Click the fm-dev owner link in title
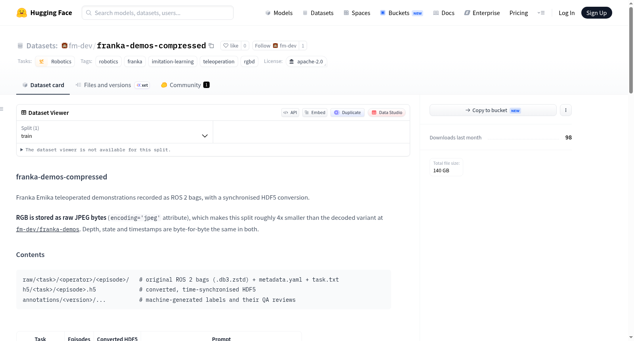Screen dimensions: 634x341 pyautogui.click(x=80, y=46)
